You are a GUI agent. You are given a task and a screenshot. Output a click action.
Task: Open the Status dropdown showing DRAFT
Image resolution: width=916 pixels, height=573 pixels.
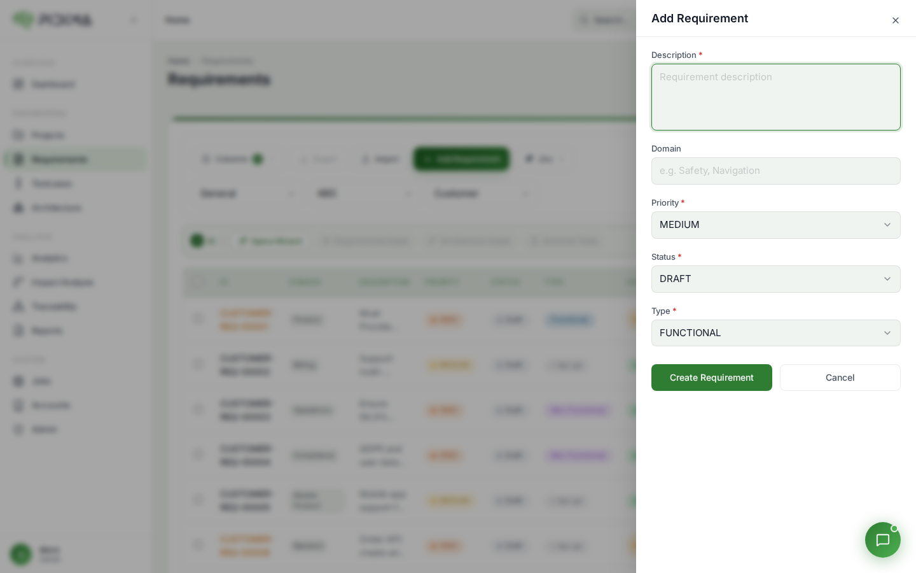776,279
